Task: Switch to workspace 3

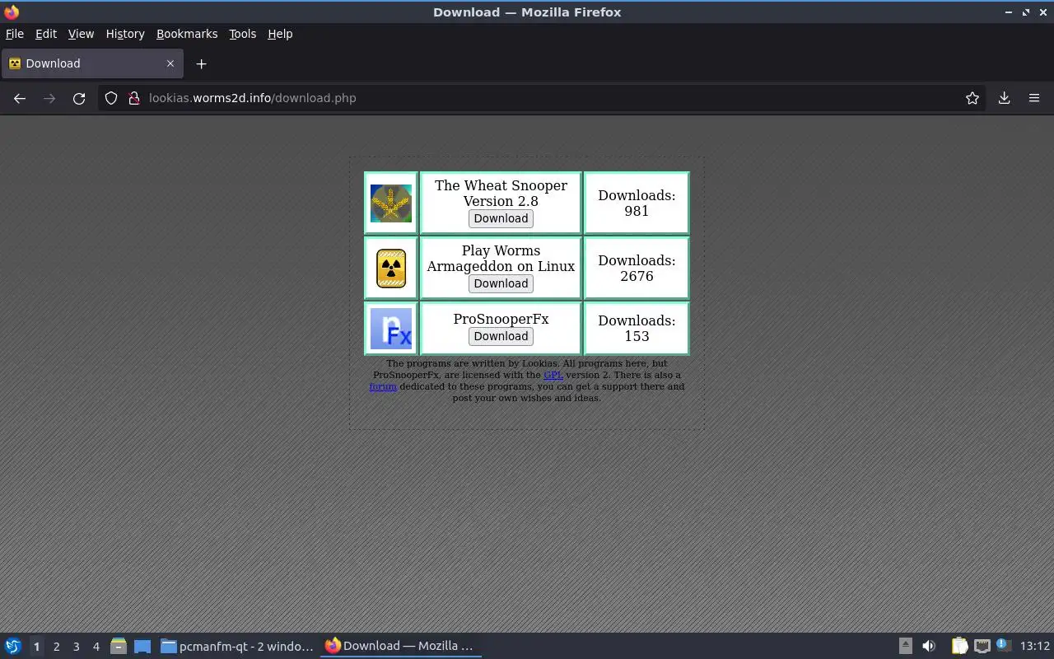Action: point(76,647)
